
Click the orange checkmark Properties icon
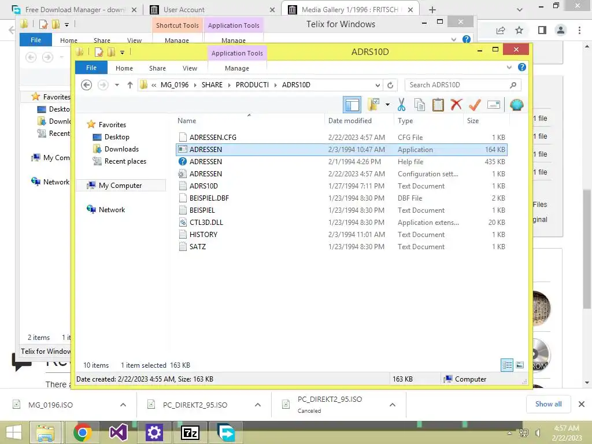(x=475, y=105)
